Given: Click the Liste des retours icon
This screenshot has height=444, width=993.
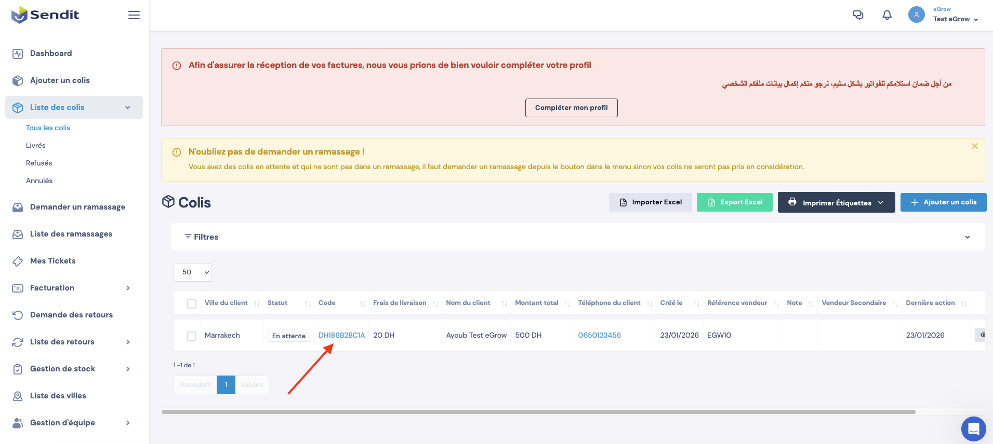Looking at the screenshot, I should tap(18, 342).
